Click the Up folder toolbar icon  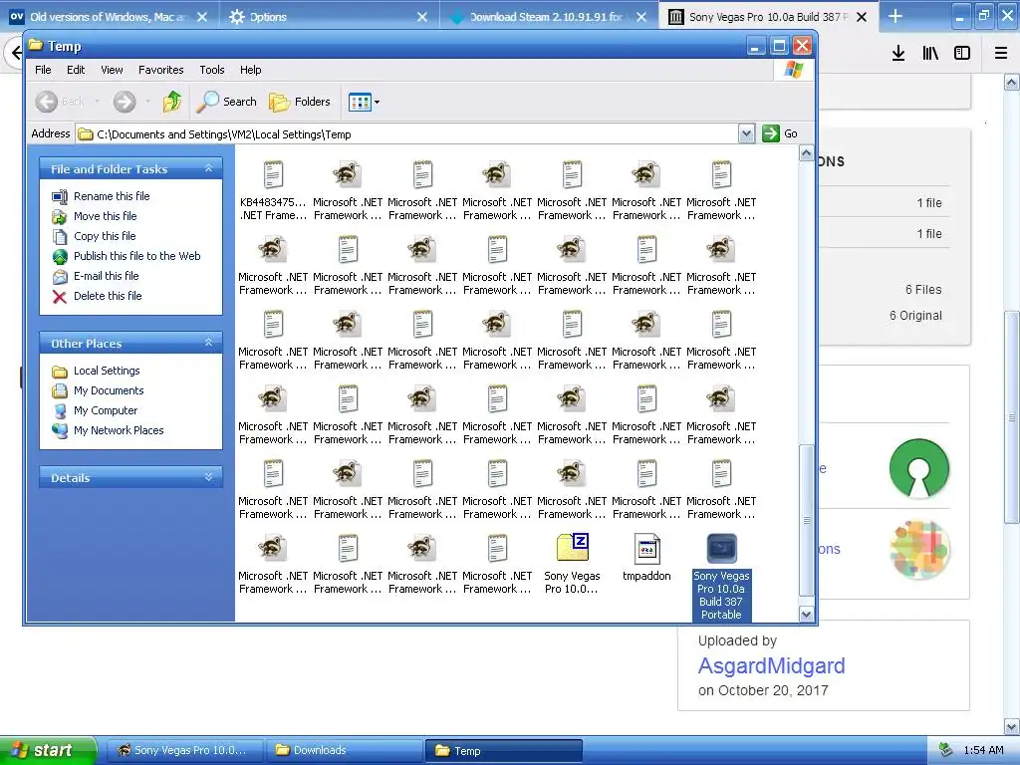click(172, 102)
